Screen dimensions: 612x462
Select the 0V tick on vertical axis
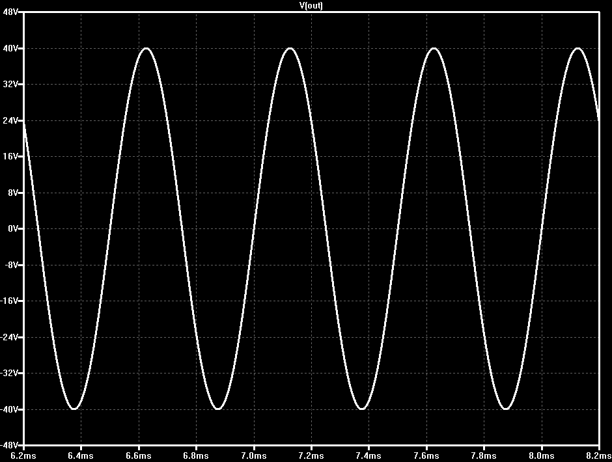[x=13, y=228]
